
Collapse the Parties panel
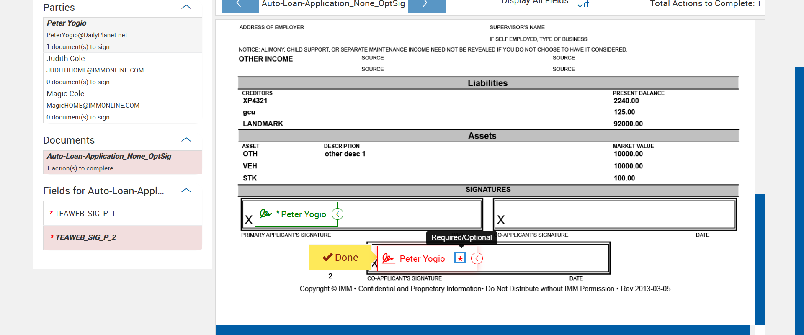click(186, 7)
